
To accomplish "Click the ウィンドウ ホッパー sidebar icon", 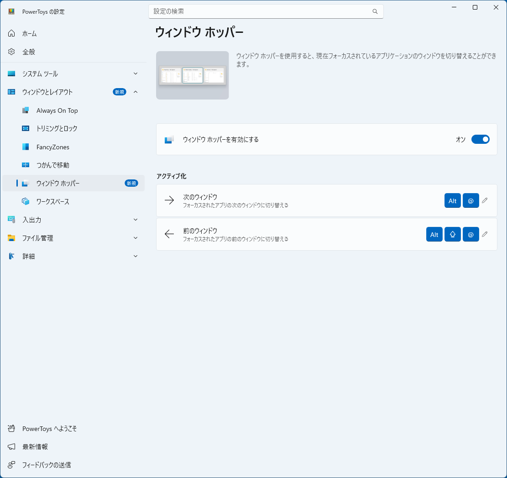I will tap(26, 184).
